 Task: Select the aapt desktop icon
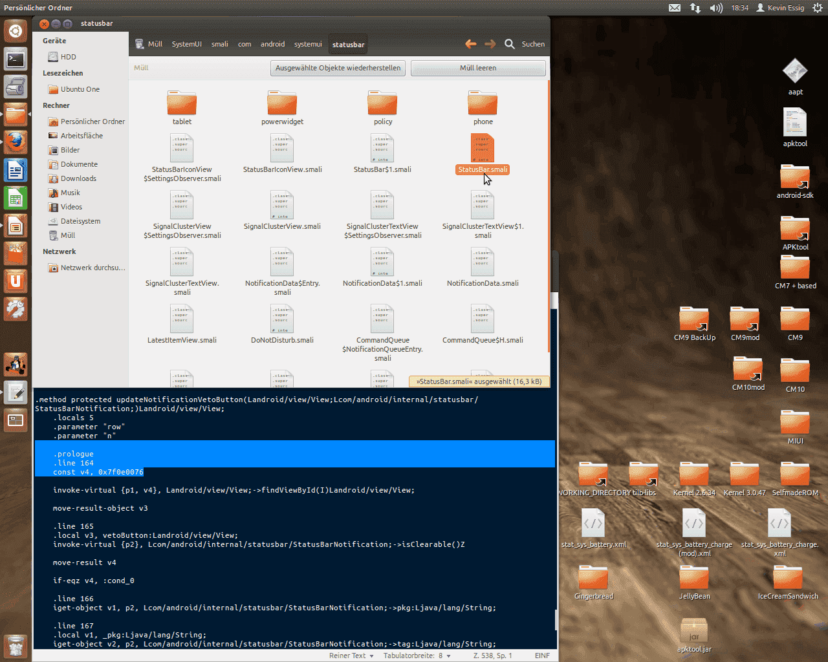[x=795, y=76]
